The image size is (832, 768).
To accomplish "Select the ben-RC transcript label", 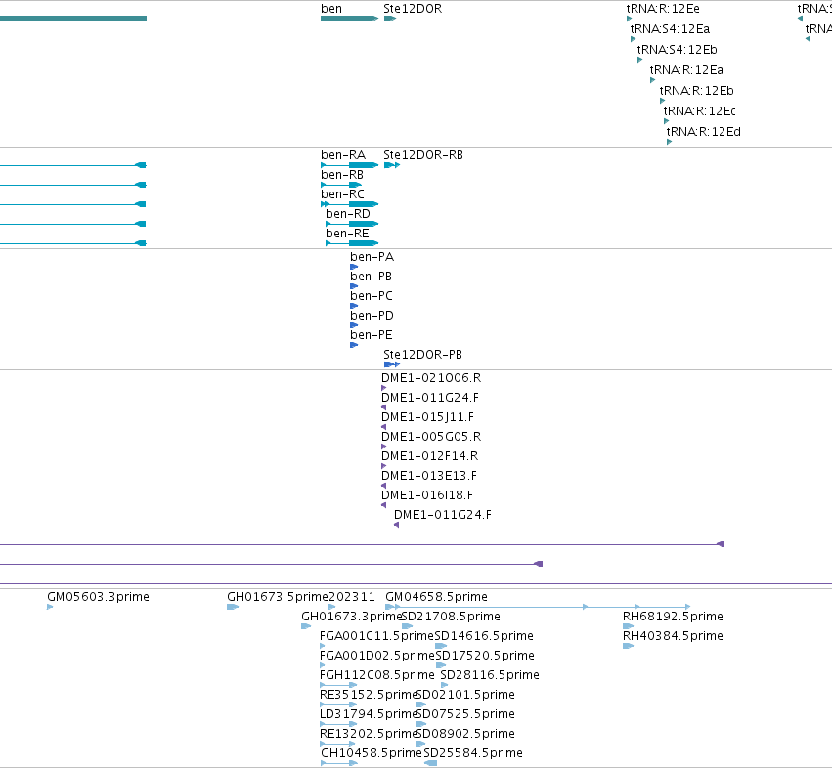I will tap(342, 194).
